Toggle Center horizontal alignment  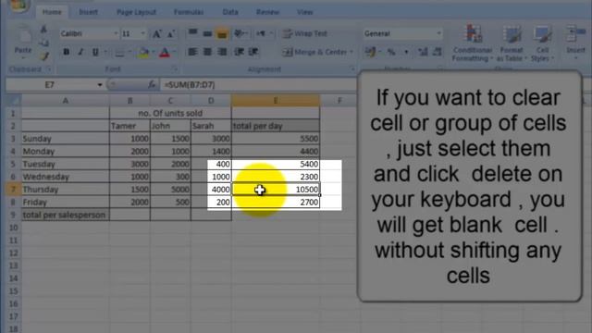click(x=207, y=52)
